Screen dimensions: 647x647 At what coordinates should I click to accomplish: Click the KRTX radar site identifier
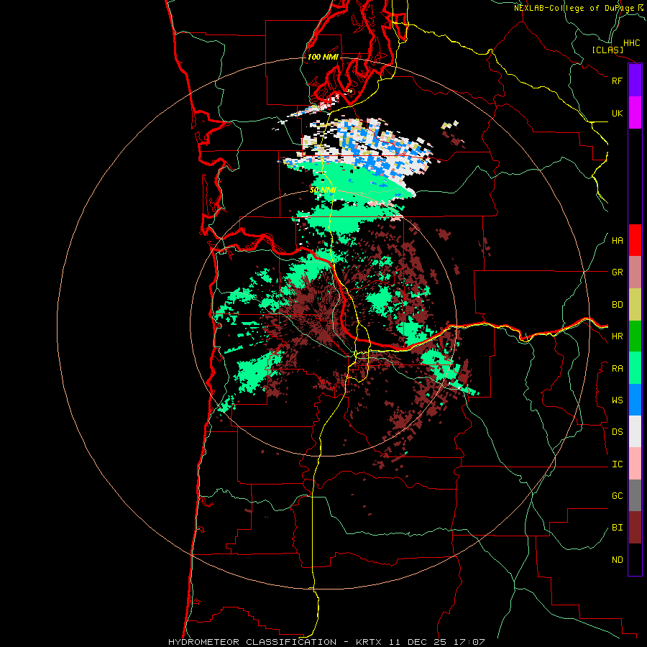(369, 642)
